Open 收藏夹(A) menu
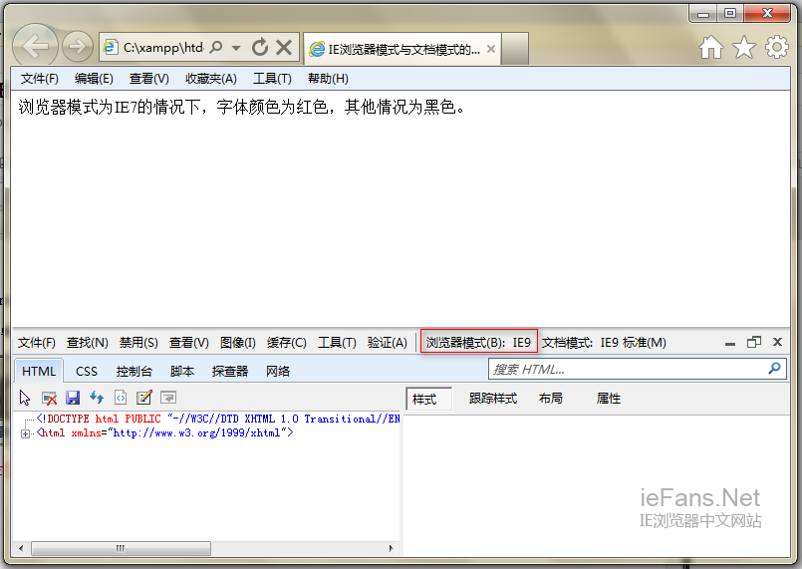Viewport: 802px width, 569px height. coord(211,79)
